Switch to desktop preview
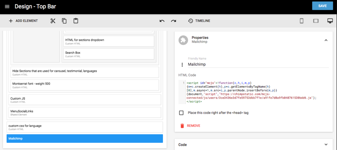 pos(330,21)
